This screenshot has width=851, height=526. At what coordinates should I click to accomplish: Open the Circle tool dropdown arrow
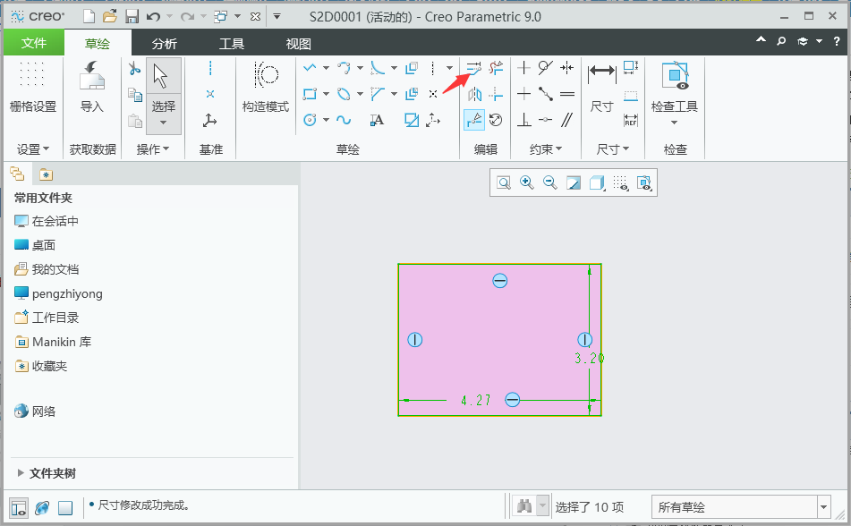327,120
